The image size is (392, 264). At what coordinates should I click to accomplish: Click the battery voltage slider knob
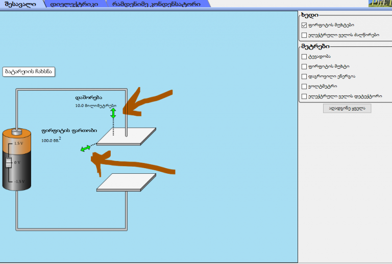coord(9,163)
